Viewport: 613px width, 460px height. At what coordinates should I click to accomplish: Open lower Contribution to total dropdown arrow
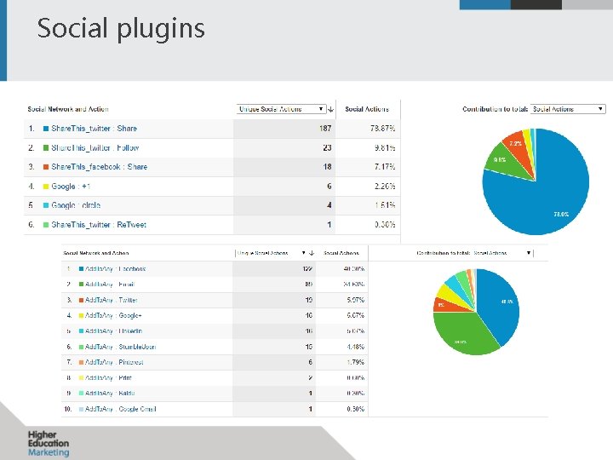(x=529, y=253)
